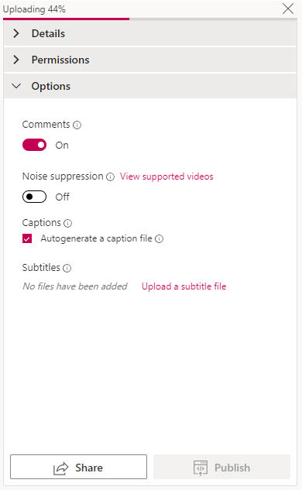Click the Autogenerate a caption file info icon

tap(159, 239)
